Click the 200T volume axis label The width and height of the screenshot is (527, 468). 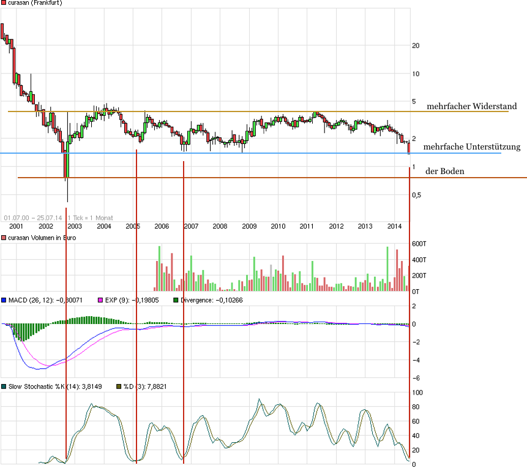pos(419,276)
